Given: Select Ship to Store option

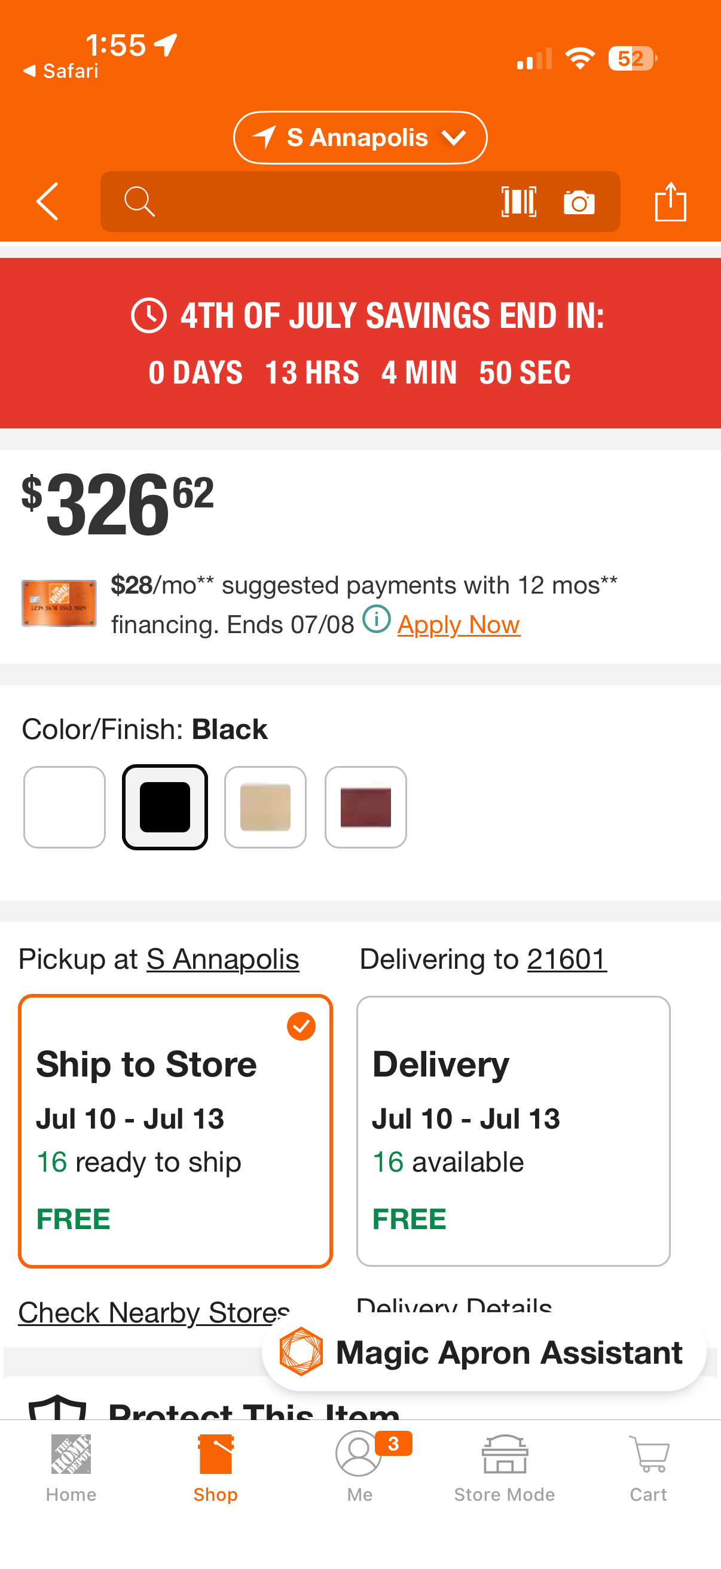Looking at the screenshot, I should (x=175, y=1131).
